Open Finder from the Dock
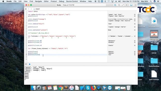The height and width of the screenshot is (91, 161). [33, 88]
